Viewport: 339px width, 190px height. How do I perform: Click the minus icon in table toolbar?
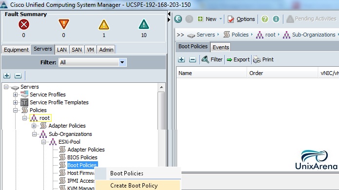192,59
